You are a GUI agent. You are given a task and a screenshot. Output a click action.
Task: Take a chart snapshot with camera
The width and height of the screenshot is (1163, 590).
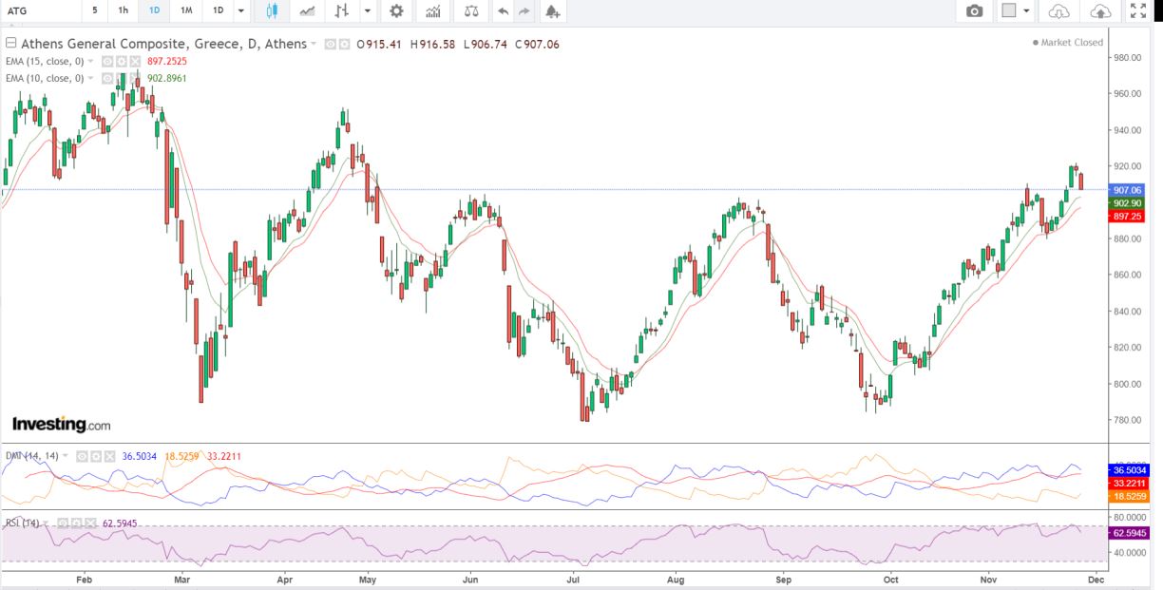click(974, 11)
